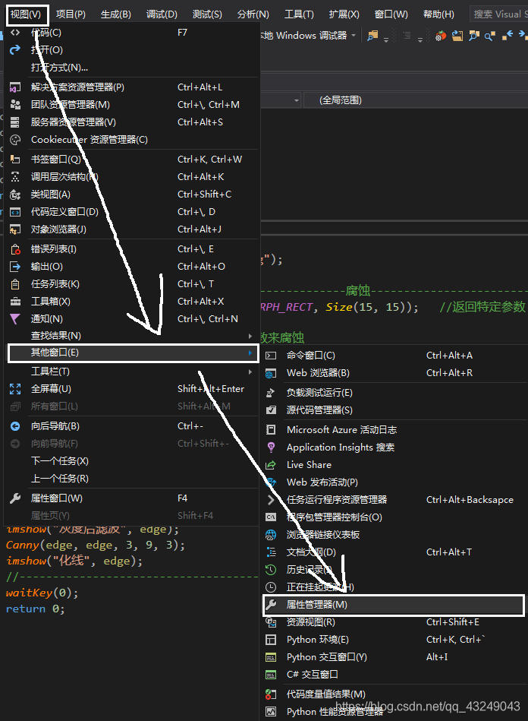
Task: Open the 窗口(W) menu
Action: pos(391,14)
